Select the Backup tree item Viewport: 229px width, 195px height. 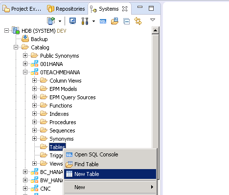tap(39, 39)
